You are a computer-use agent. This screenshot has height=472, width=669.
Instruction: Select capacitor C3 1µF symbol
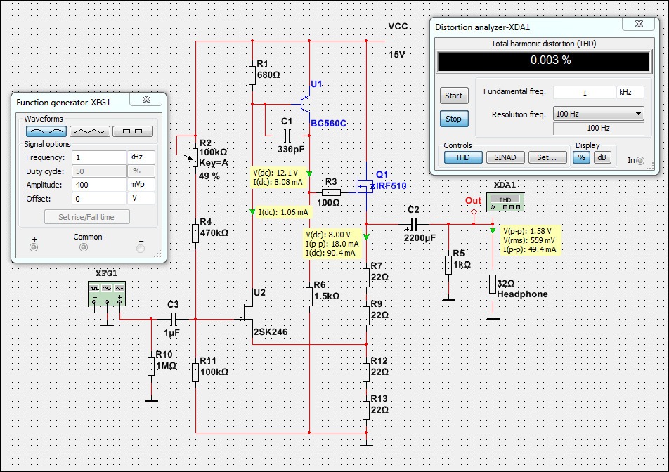pyautogui.click(x=173, y=319)
